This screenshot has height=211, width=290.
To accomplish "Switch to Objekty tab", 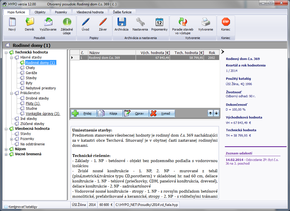I will click(x=40, y=12).
